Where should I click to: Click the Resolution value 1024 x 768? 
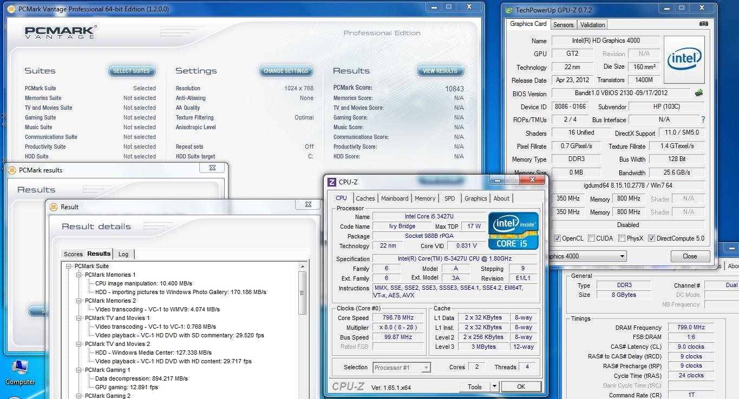(x=299, y=88)
